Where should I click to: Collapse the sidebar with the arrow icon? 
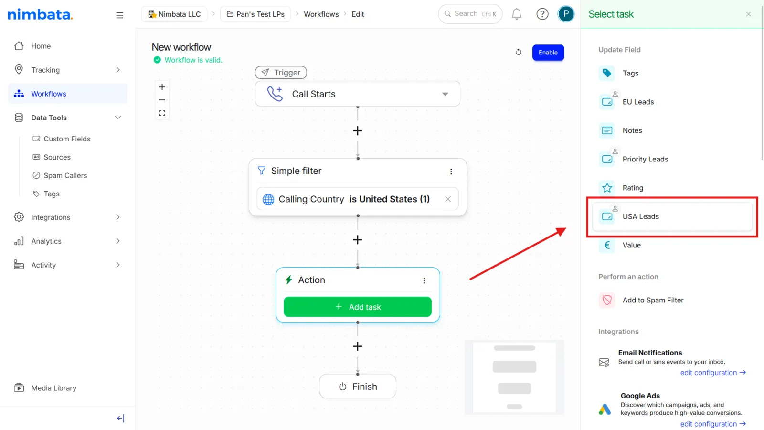point(120,418)
